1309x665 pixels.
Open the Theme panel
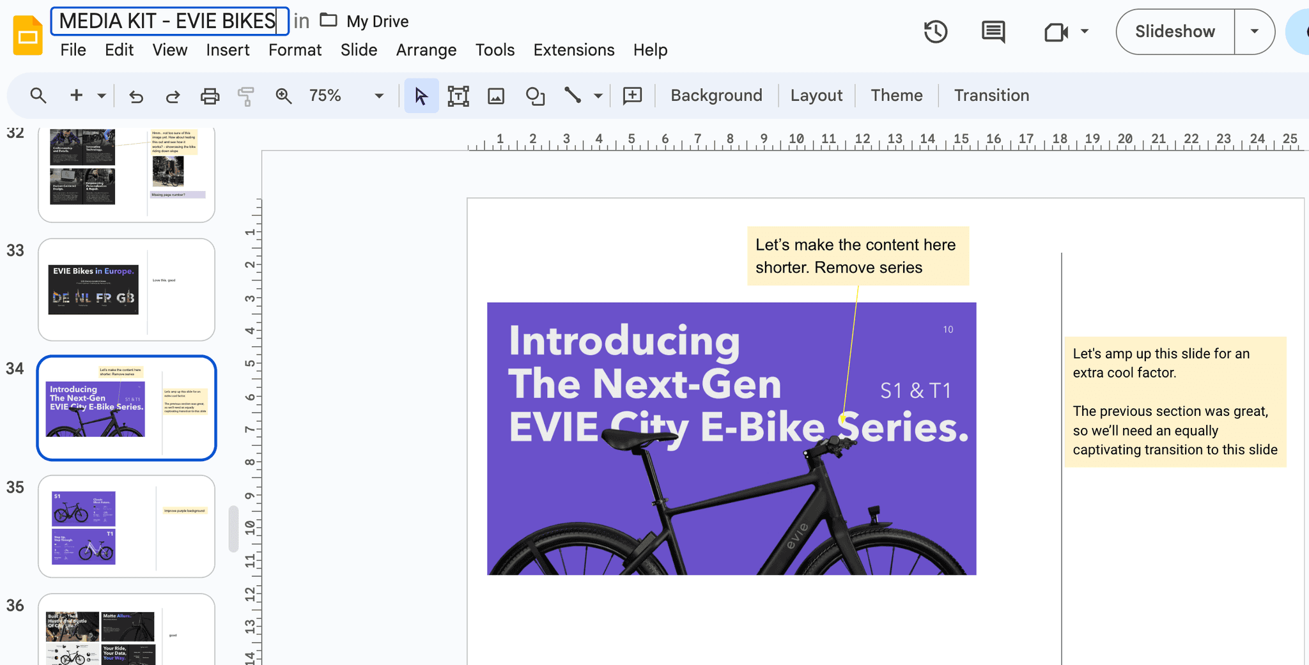click(x=897, y=95)
